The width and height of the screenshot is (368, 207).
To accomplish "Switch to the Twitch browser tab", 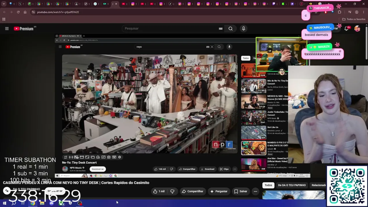I will [274, 4].
